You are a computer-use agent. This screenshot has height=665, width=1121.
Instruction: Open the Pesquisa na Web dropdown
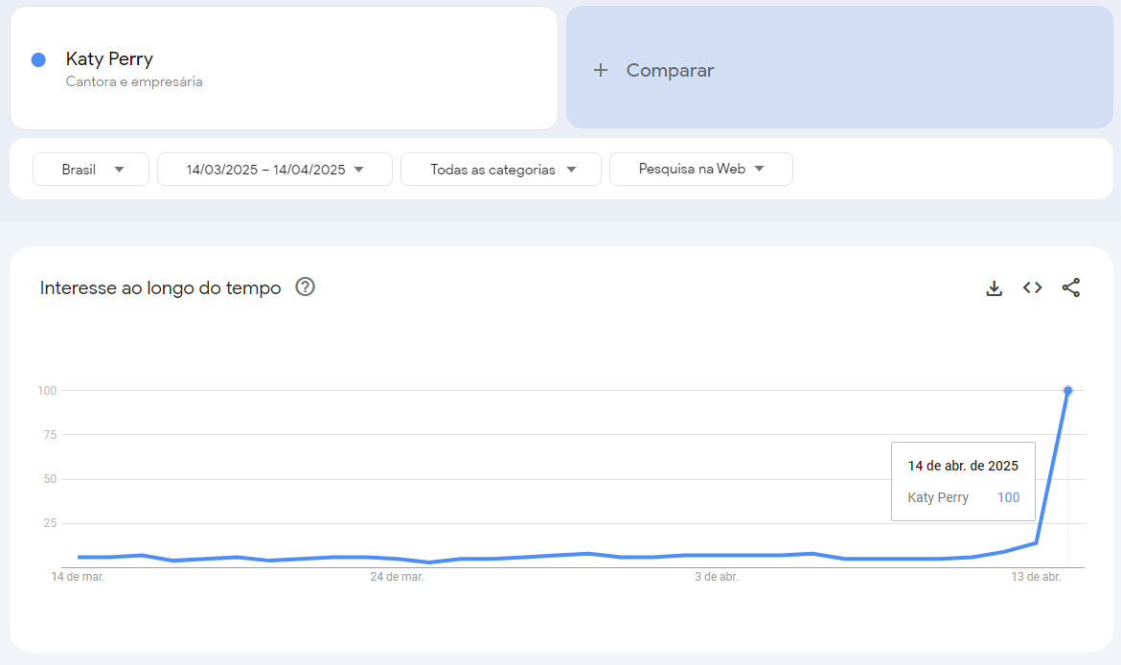(x=700, y=169)
